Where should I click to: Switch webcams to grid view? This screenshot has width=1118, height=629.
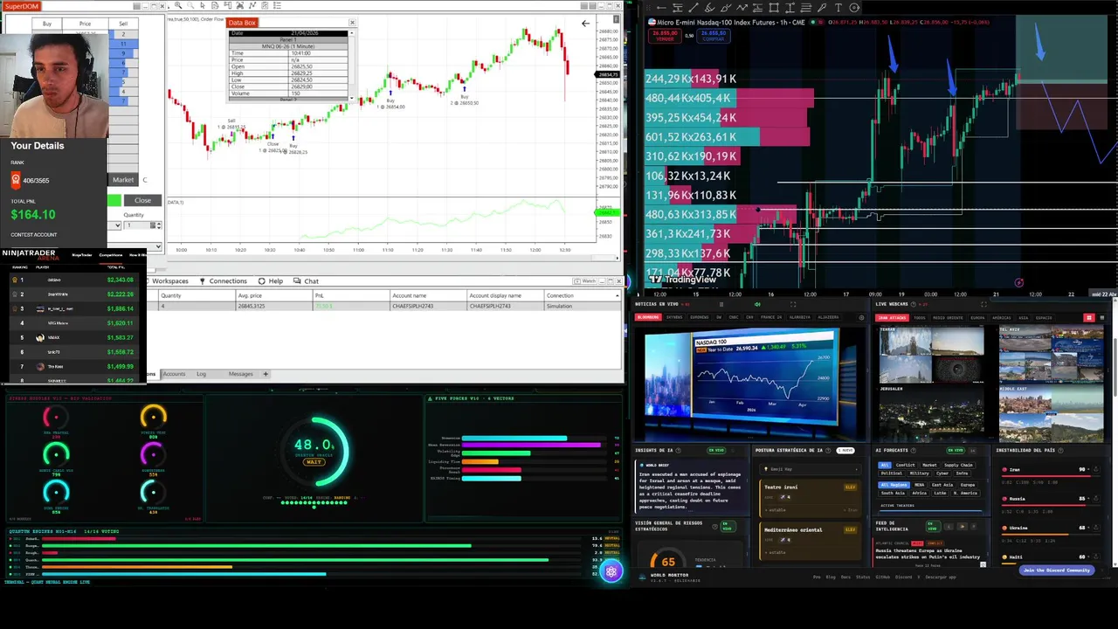1088,317
